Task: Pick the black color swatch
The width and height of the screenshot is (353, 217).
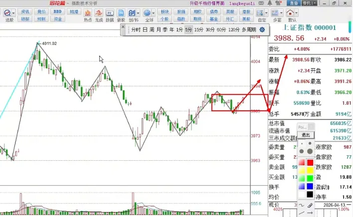Action: click(310, 194)
